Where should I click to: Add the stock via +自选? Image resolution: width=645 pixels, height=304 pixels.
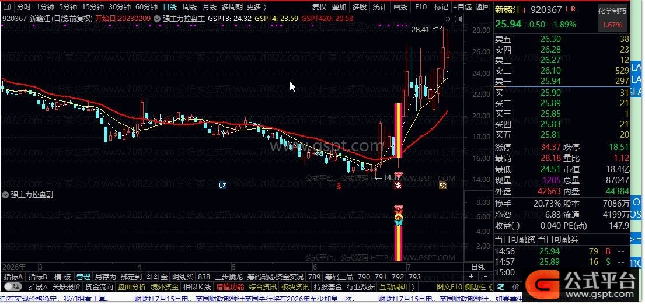[x=462, y=6]
